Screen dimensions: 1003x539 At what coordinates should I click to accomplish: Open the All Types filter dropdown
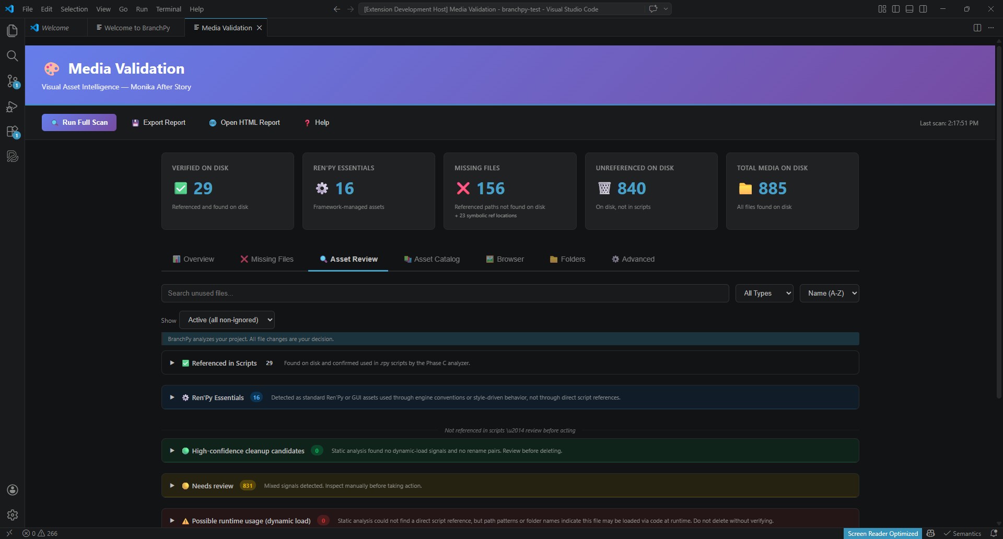click(x=764, y=293)
